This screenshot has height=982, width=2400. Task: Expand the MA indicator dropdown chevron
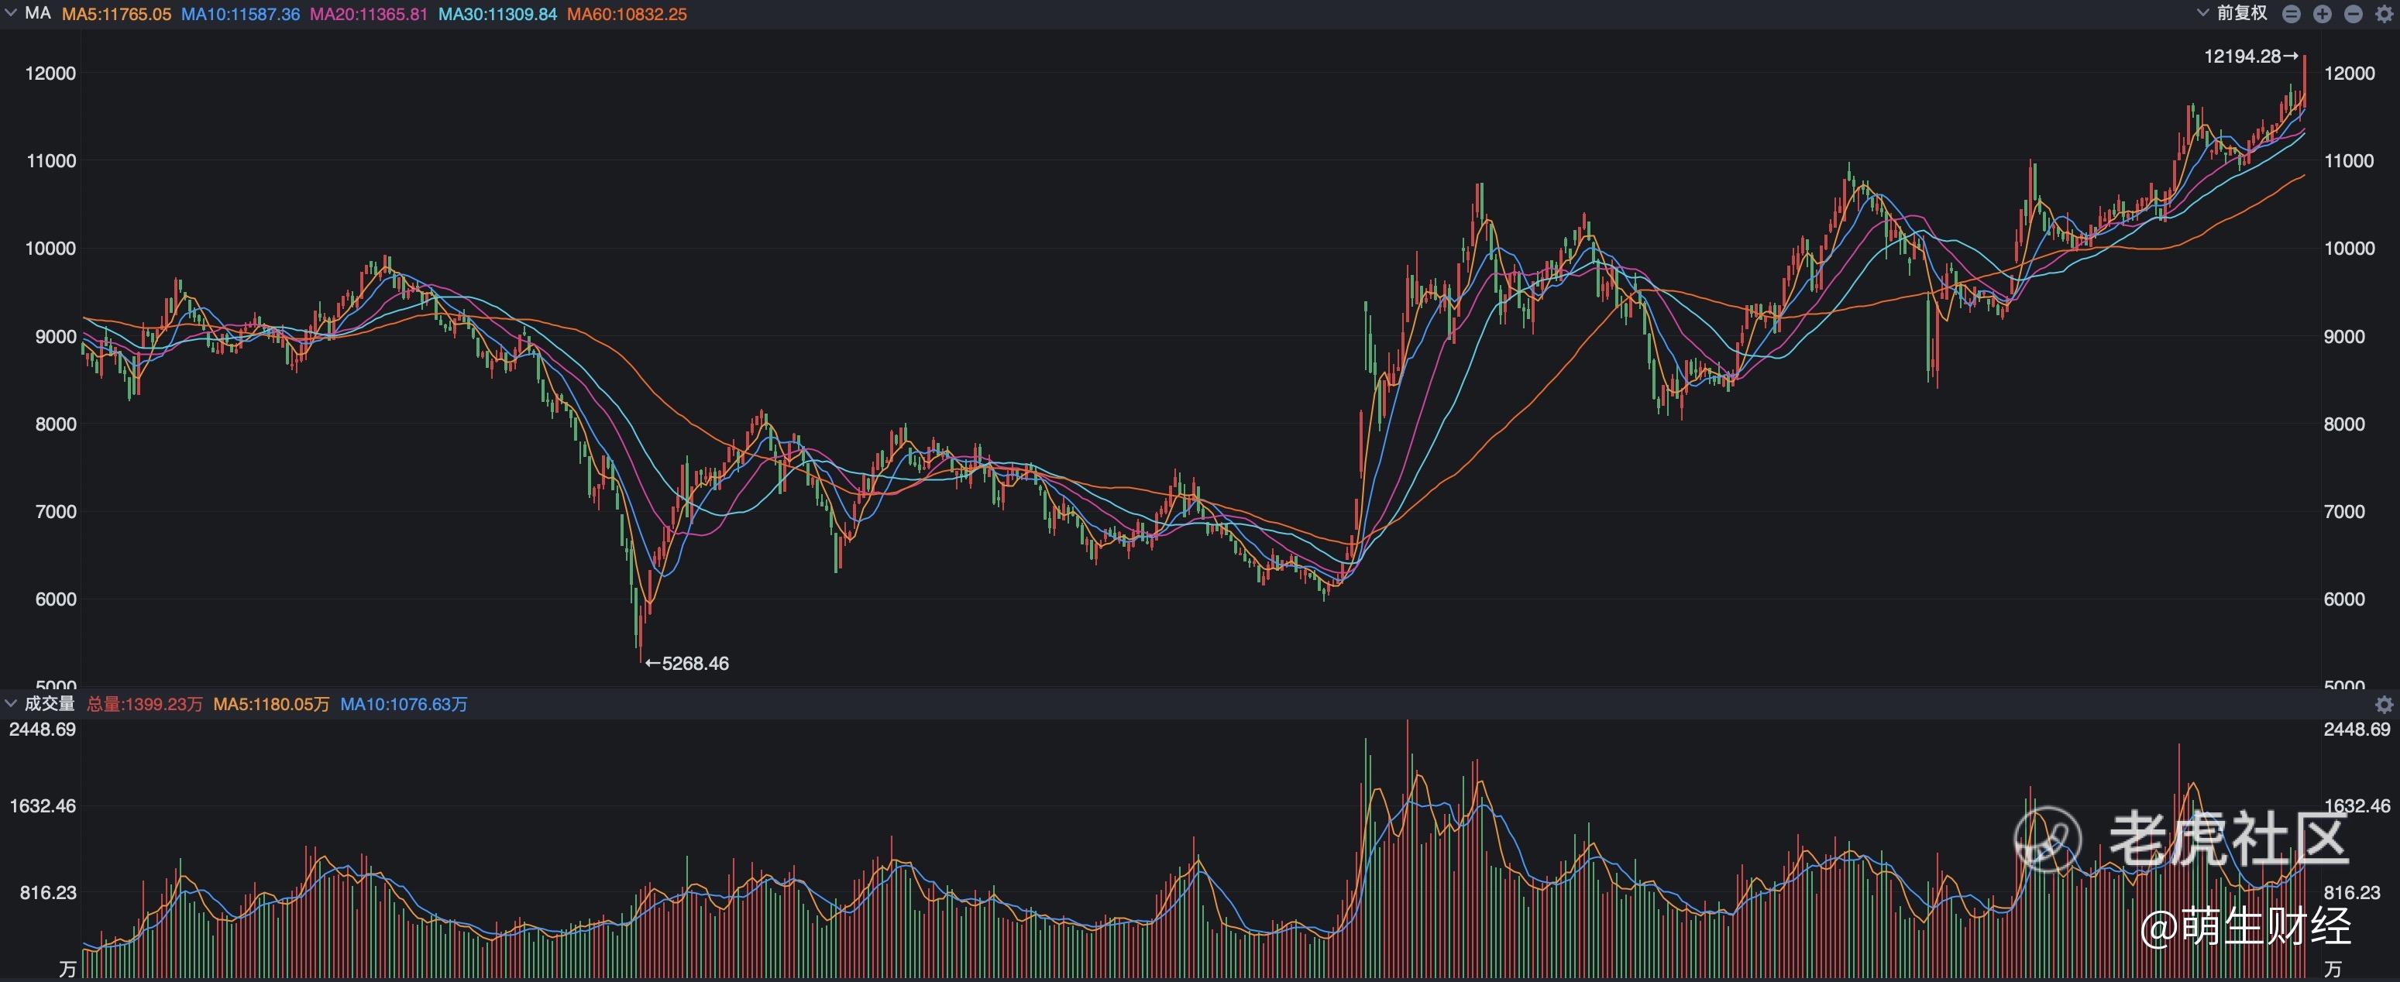(x=11, y=14)
